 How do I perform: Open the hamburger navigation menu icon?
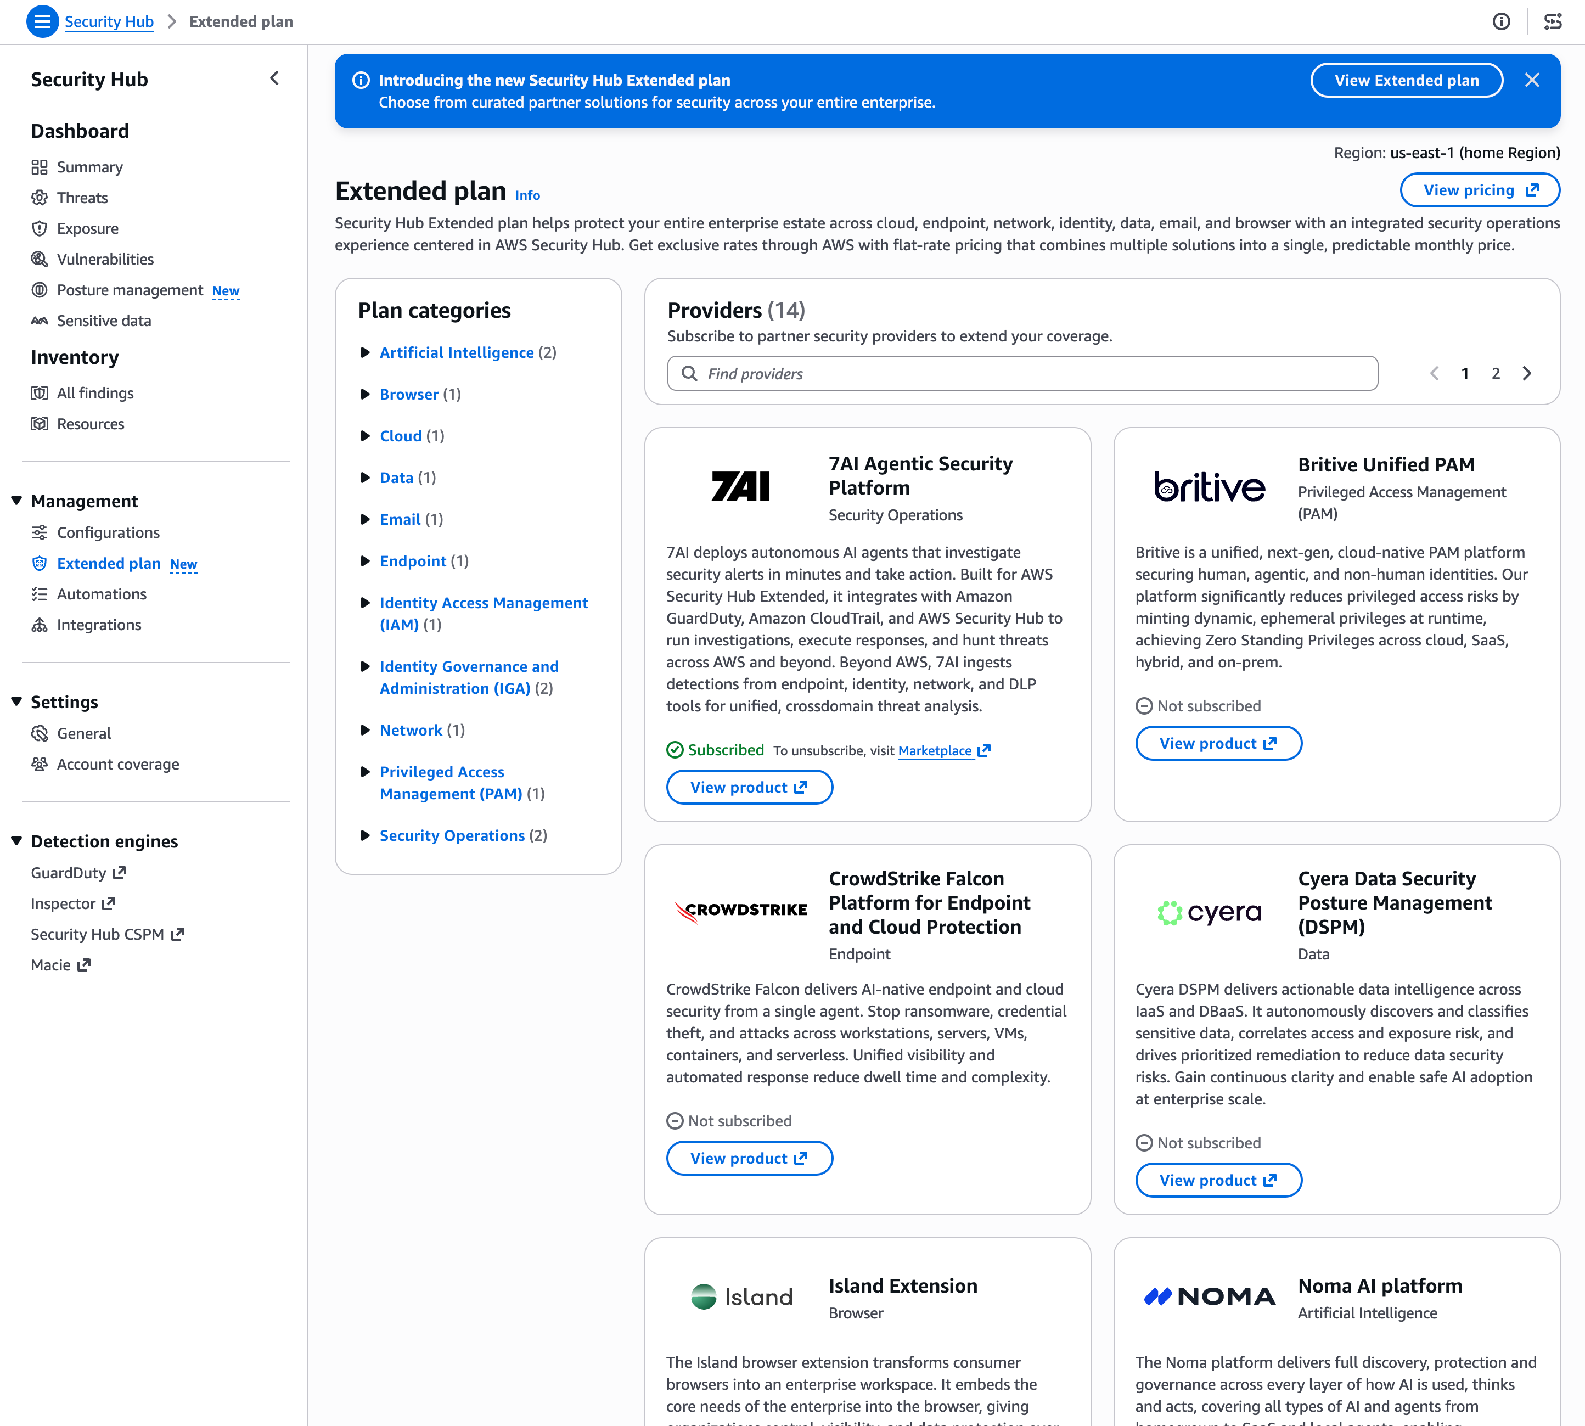pyautogui.click(x=42, y=21)
